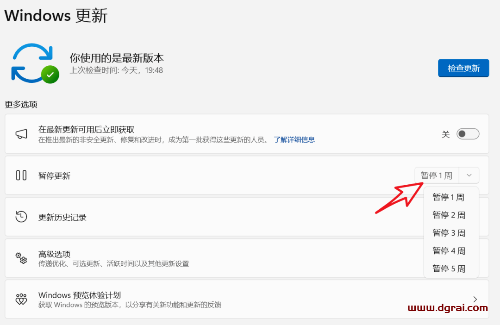This screenshot has height=325, width=500.
Task: Click the Windows Insider hearts icon
Action: (21, 299)
